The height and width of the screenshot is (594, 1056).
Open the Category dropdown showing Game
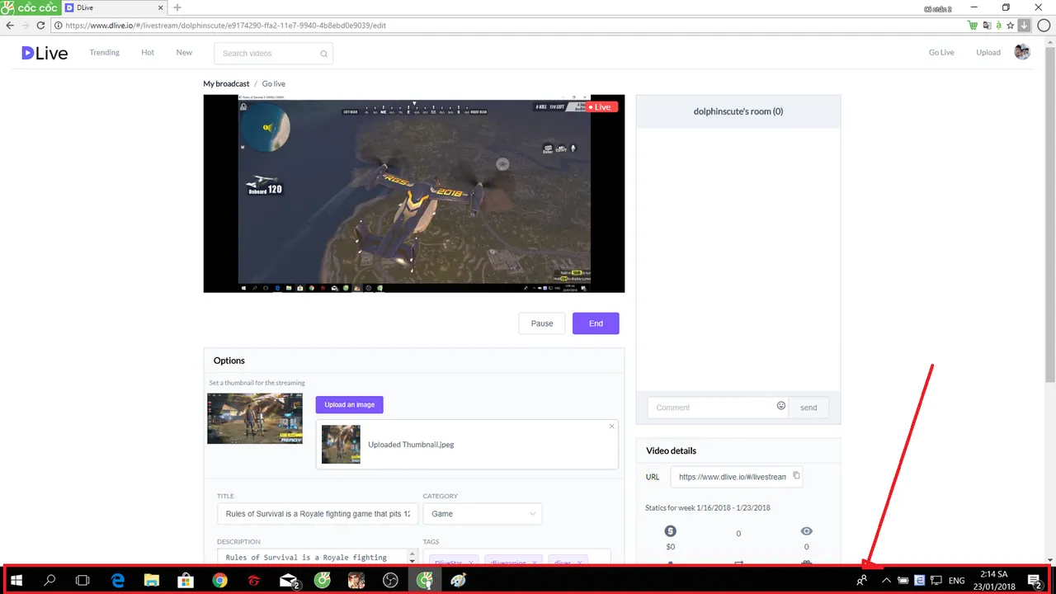point(482,514)
